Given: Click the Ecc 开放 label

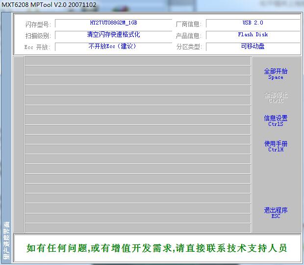Looking at the screenshot, I should [x=37, y=47].
